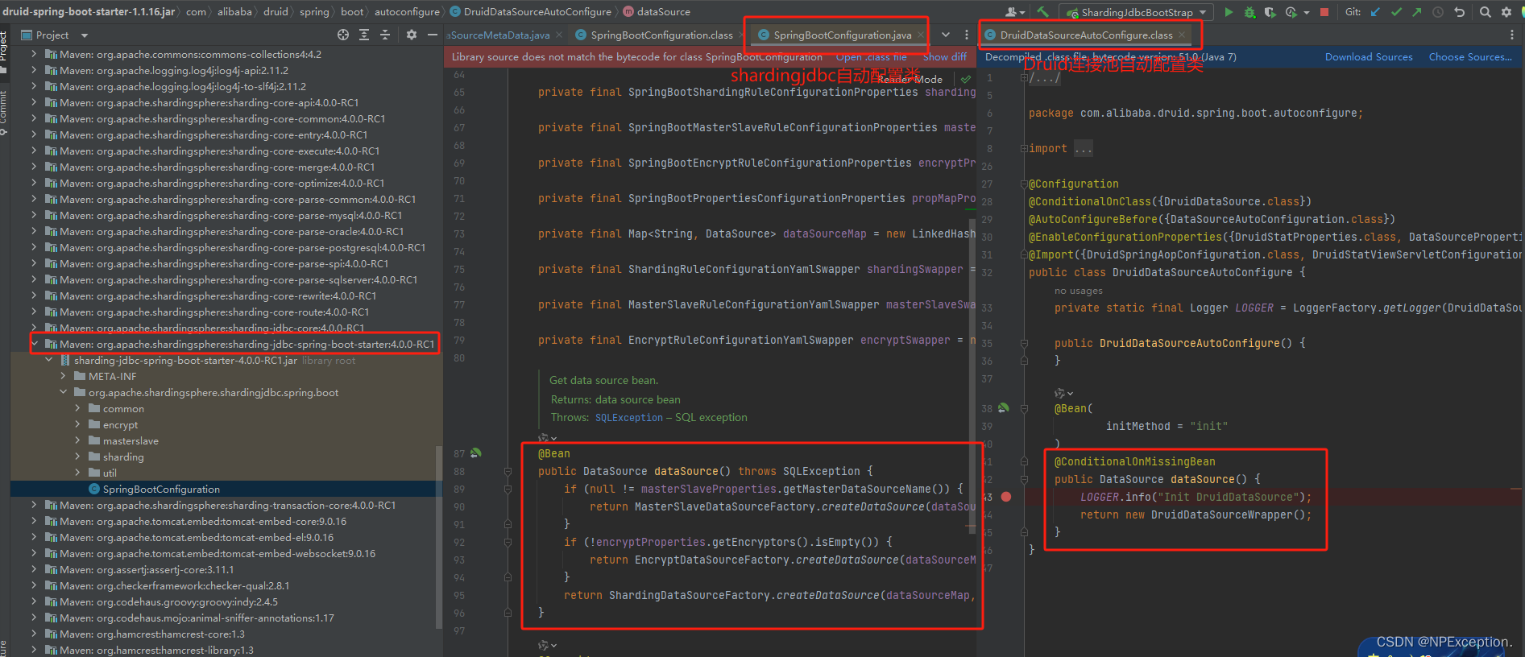
Task: Toggle Reader Mode in the editor
Action: (910, 79)
